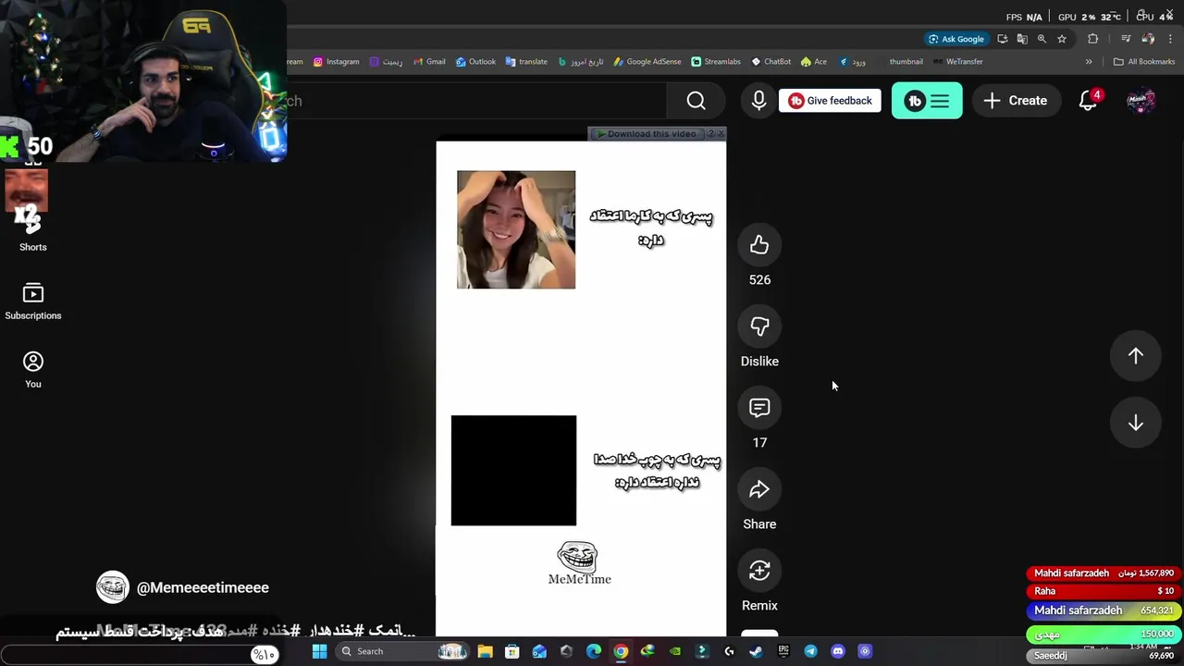Bookmark this page with star icon
The width and height of the screenshot is (1184, 666).
tap(1062, 39)
